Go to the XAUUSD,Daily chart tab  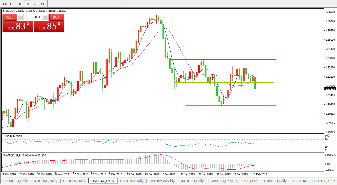coord(192,181)
